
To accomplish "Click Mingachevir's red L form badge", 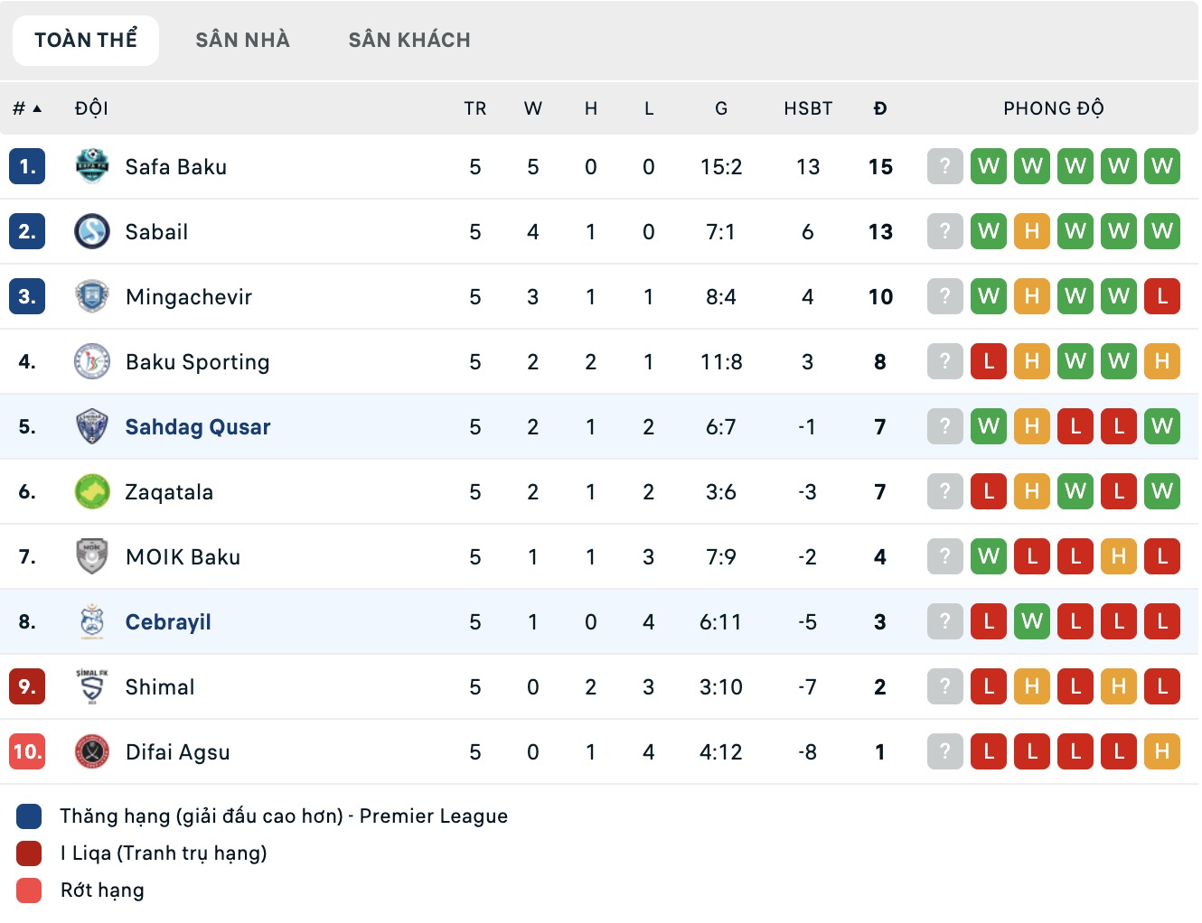I will tap(1162, 297).
